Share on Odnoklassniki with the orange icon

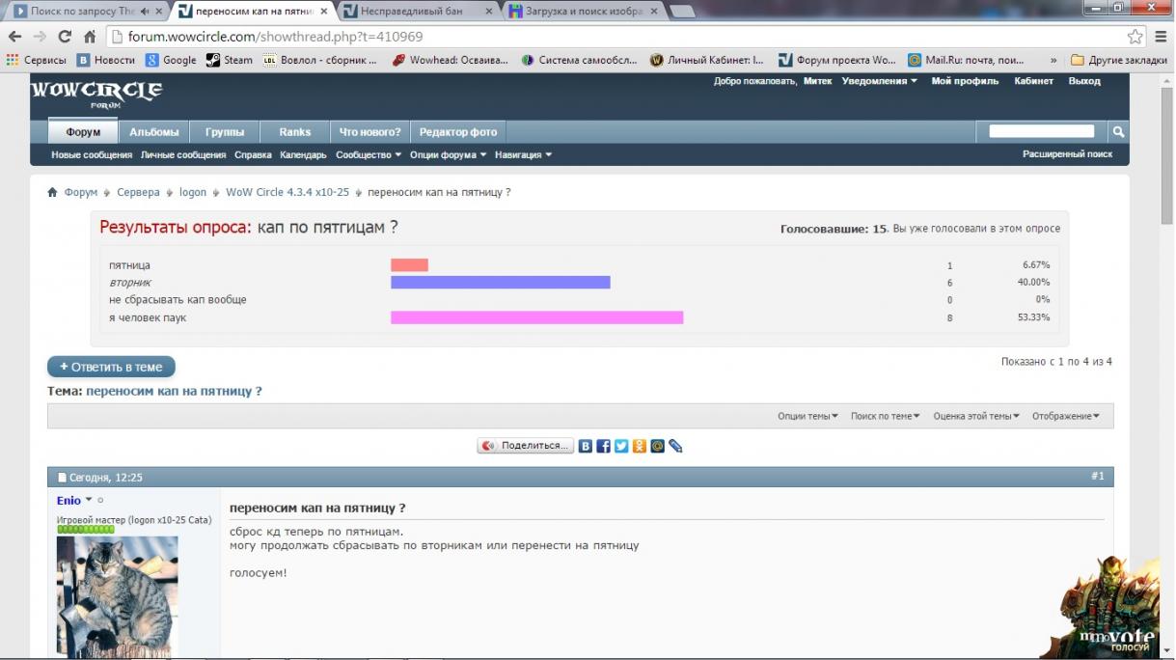tap(640, 446)
